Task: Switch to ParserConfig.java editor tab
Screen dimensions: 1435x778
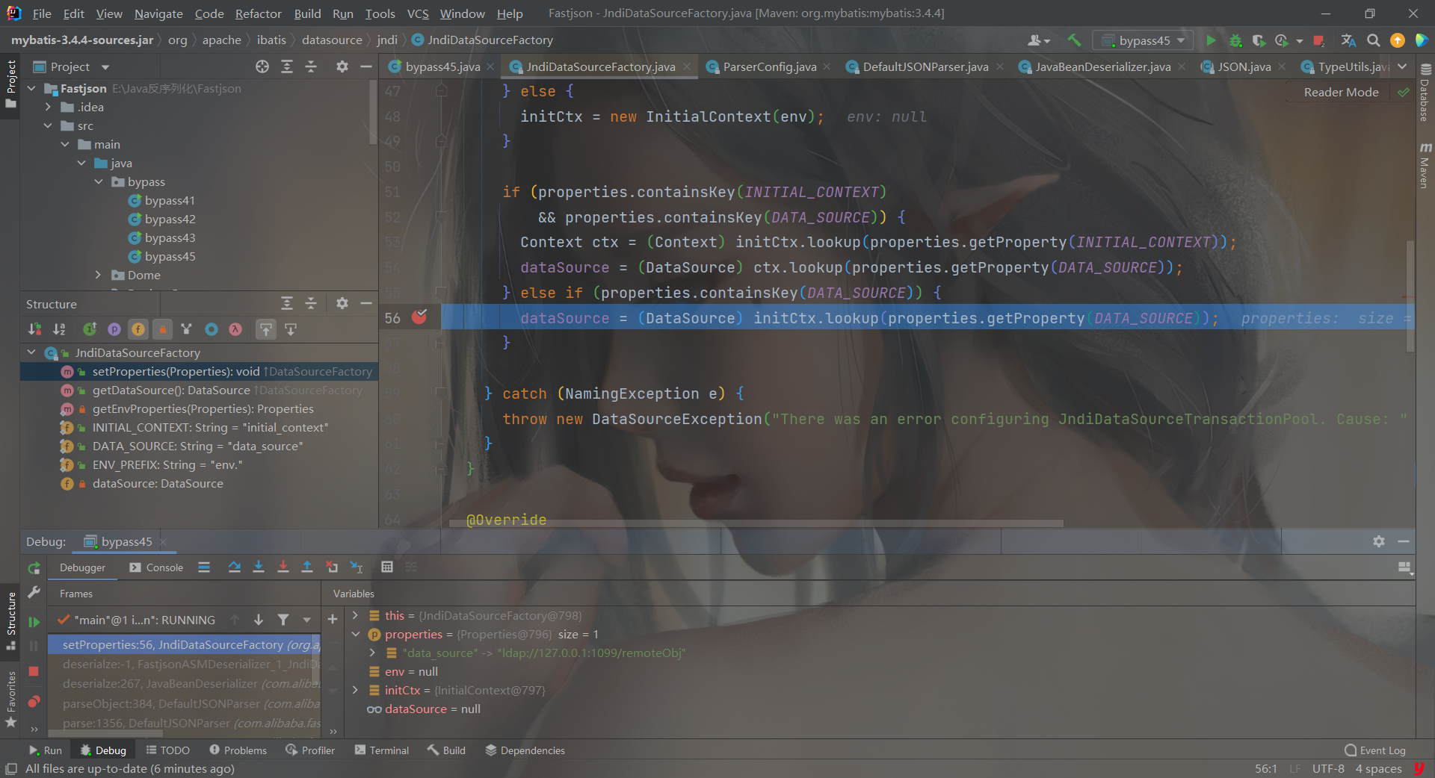Action: pyautogui.click(x=769, y=67)
